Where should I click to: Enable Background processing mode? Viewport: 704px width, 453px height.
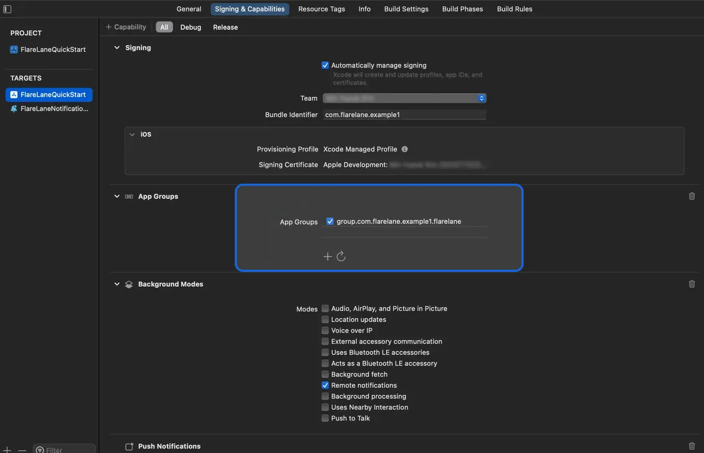pyautogui.click(x=325, y=396)
